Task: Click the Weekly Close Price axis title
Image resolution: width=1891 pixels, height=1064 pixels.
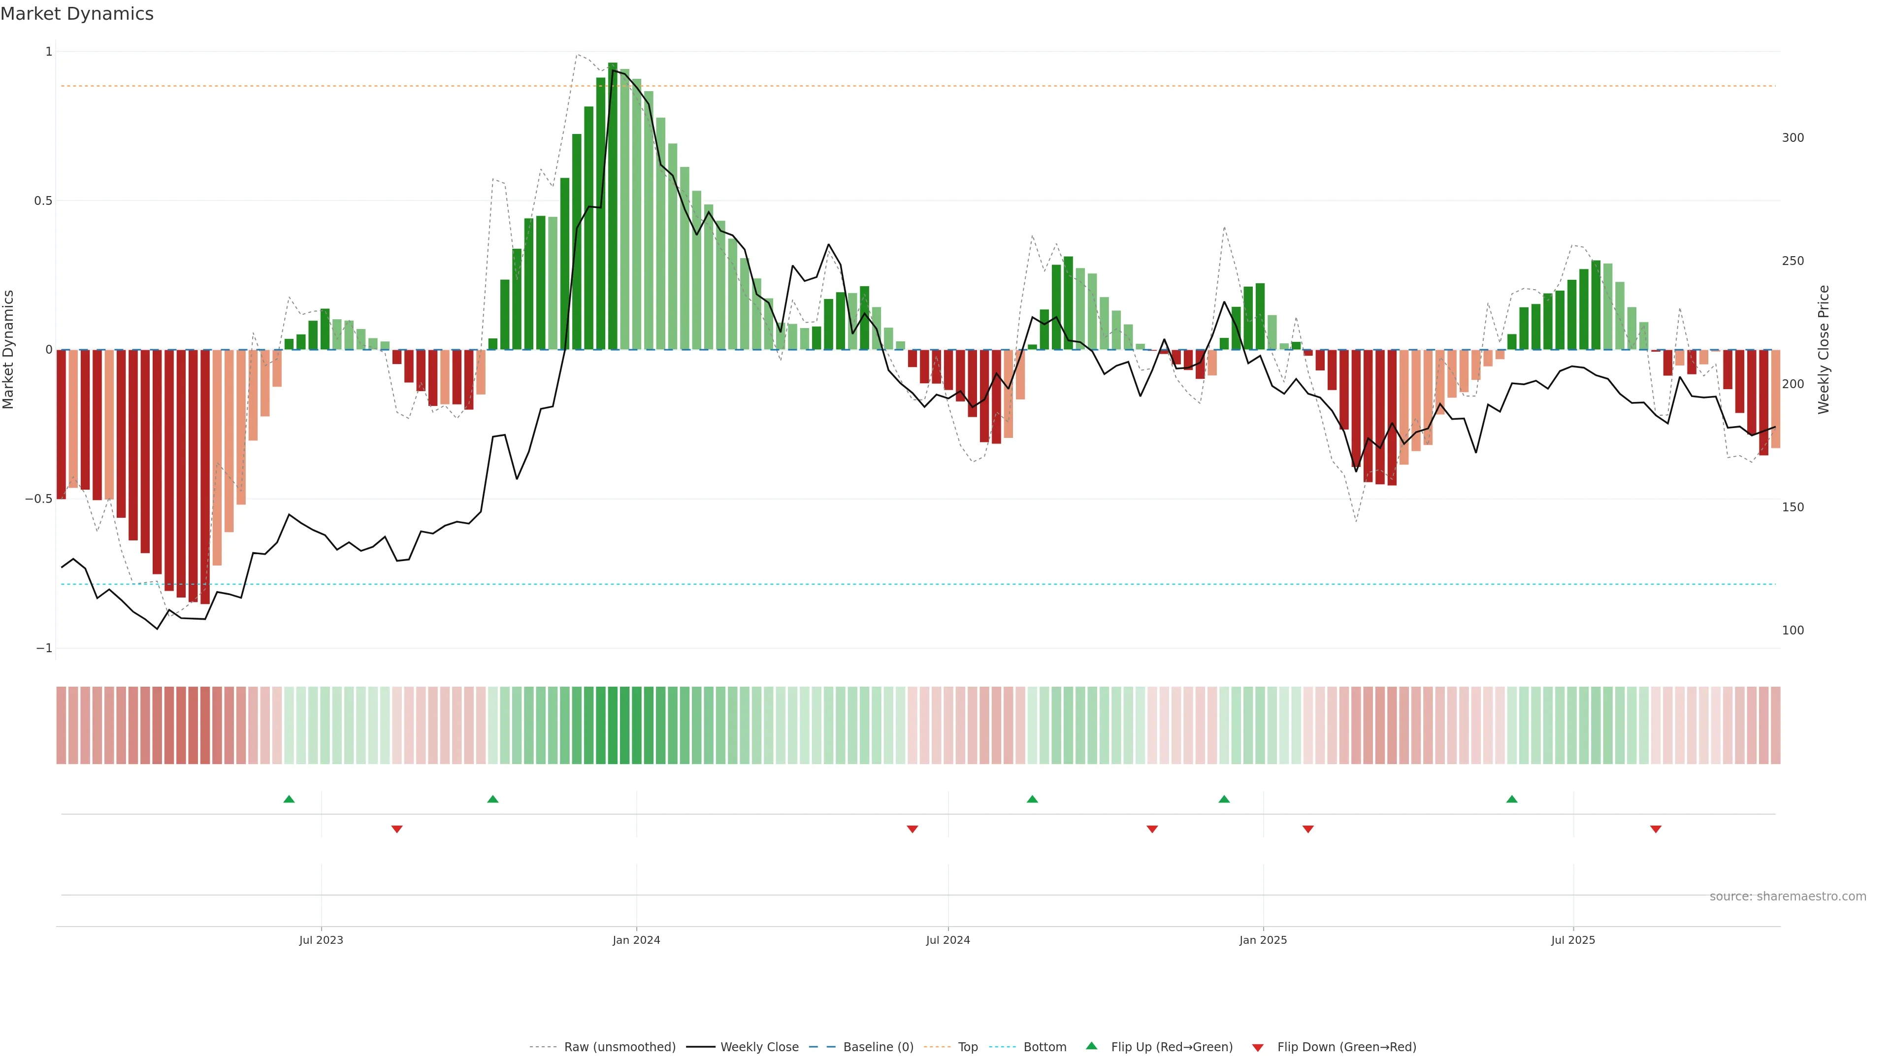Action: click(1824, 350)
